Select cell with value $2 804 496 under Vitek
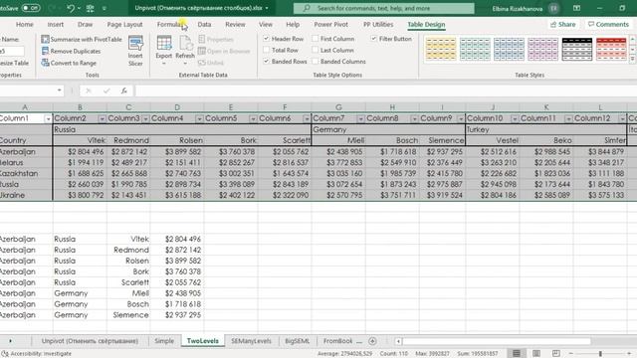Image resolution: width=637 pixels, height=358 pixels. [x=80, y=152]
